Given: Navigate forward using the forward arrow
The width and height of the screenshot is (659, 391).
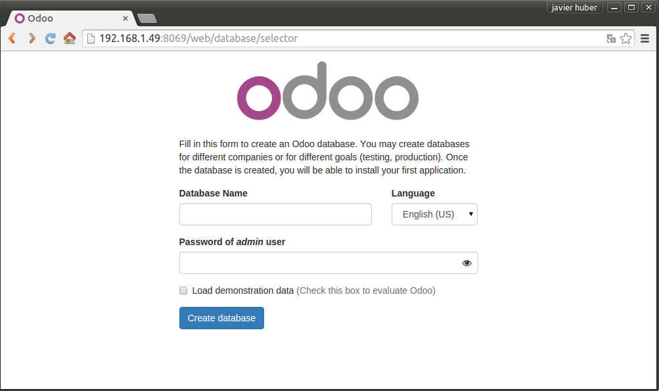Looking at the screenshot, I should [32, 38].
